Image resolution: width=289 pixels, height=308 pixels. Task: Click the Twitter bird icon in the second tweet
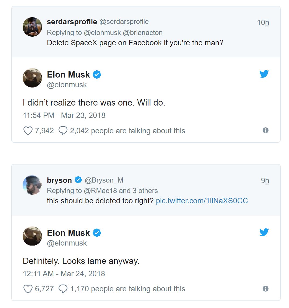click(x=264, y=232)
